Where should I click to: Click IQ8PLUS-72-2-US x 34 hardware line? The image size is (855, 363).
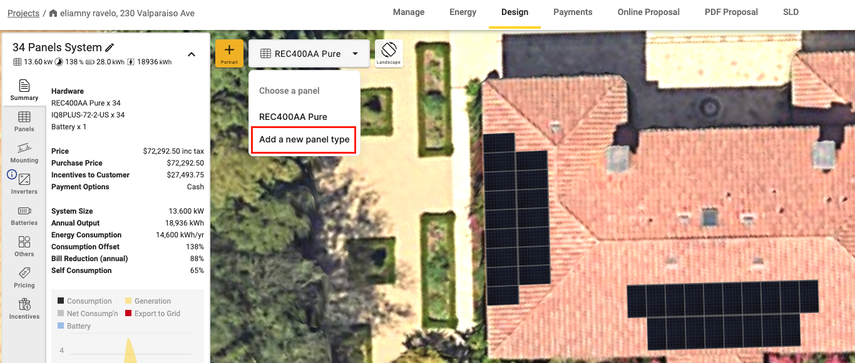point(88,115)
